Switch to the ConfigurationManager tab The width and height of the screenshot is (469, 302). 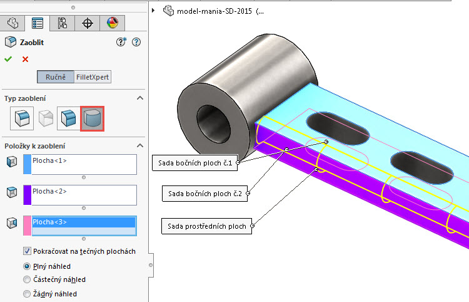coord(62,23)
